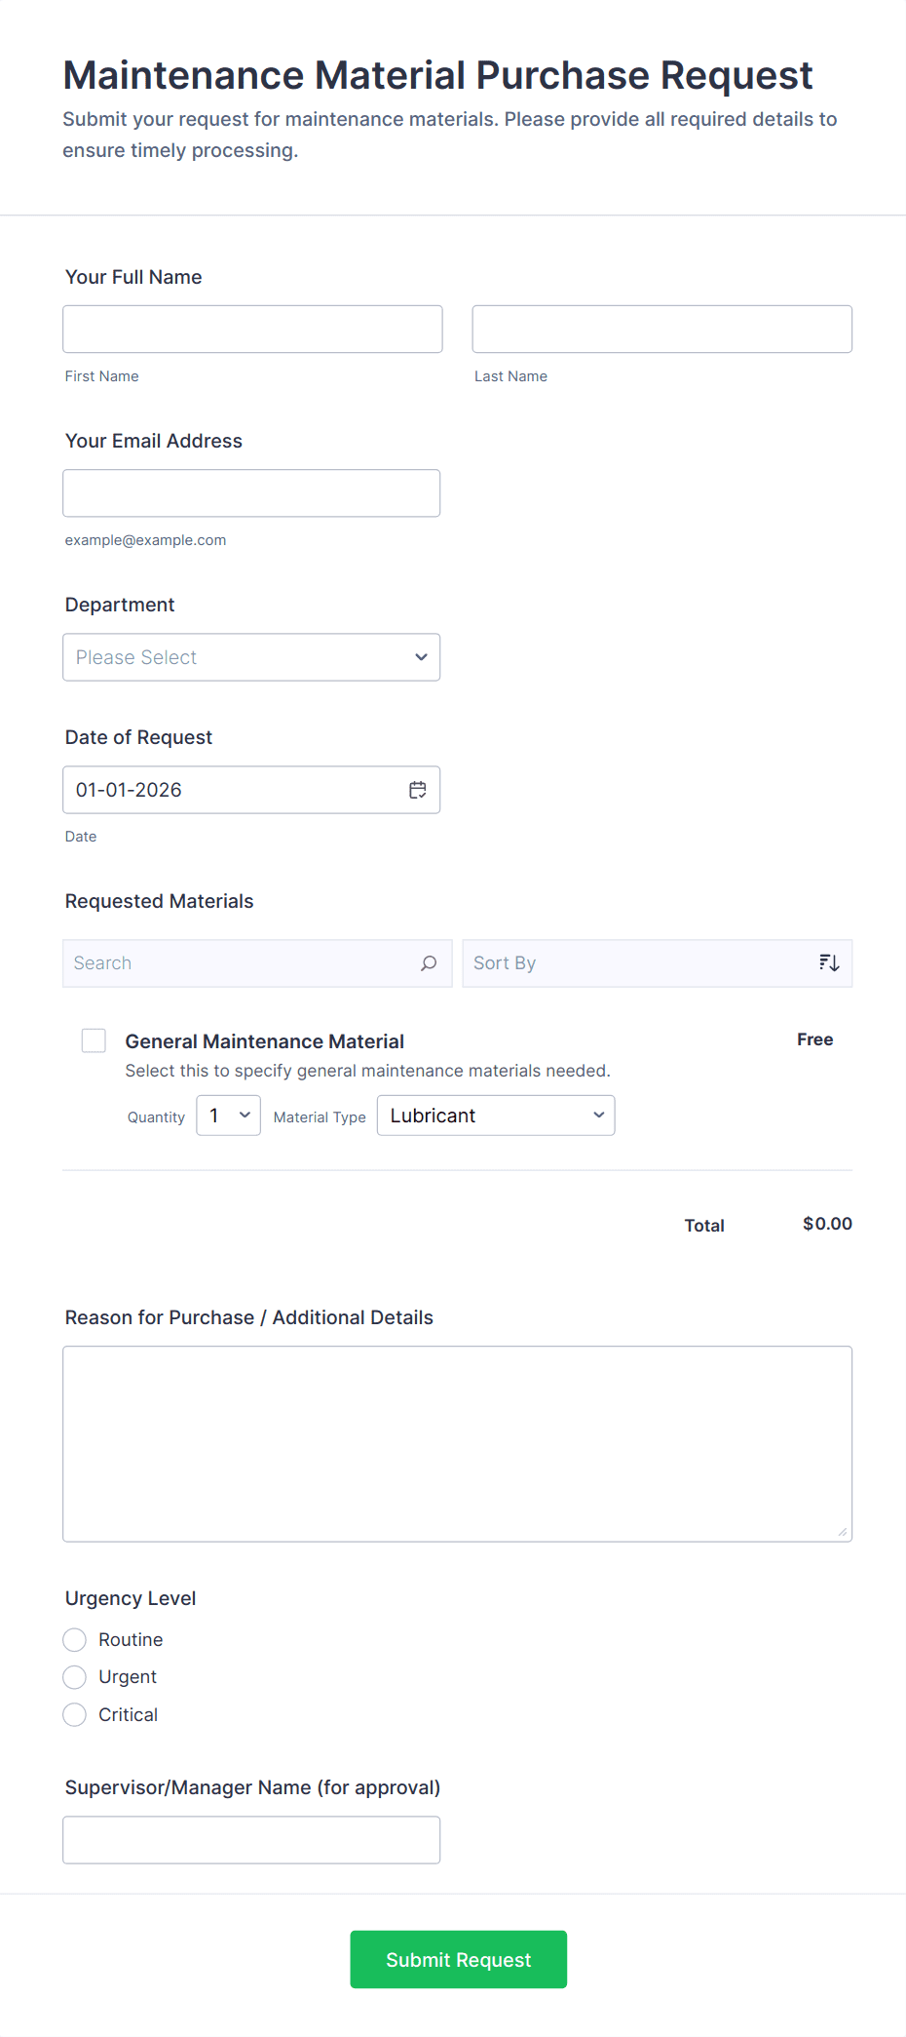
Task: Grab the text area resize handle
Action: (x=843, y=1532)
